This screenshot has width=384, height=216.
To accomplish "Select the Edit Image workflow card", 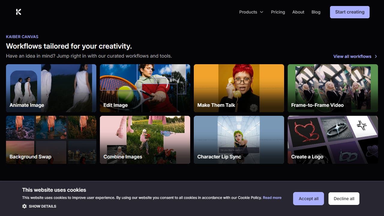I will pyautogui.click(x=145, y=88).
